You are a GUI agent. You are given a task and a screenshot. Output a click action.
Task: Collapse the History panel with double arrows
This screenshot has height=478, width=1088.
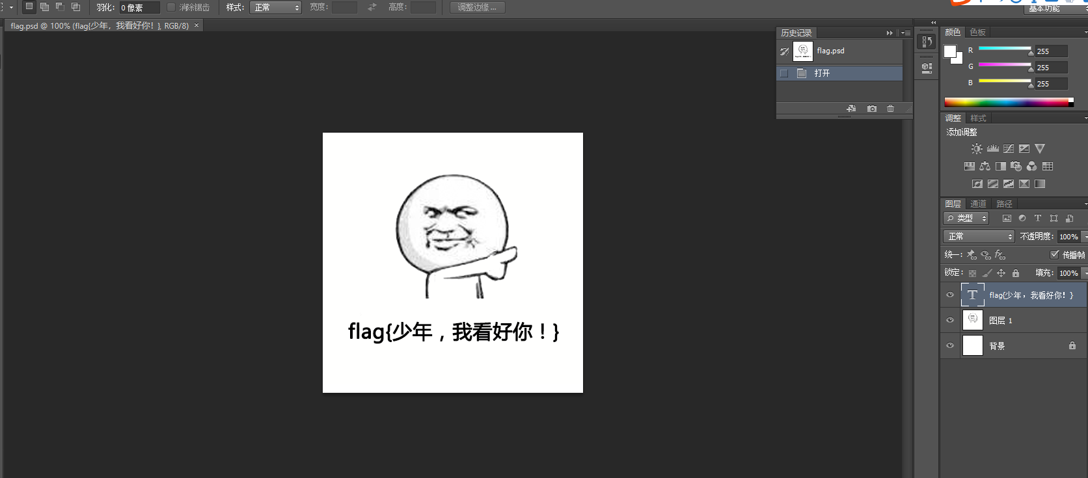[x=890, y=33]
